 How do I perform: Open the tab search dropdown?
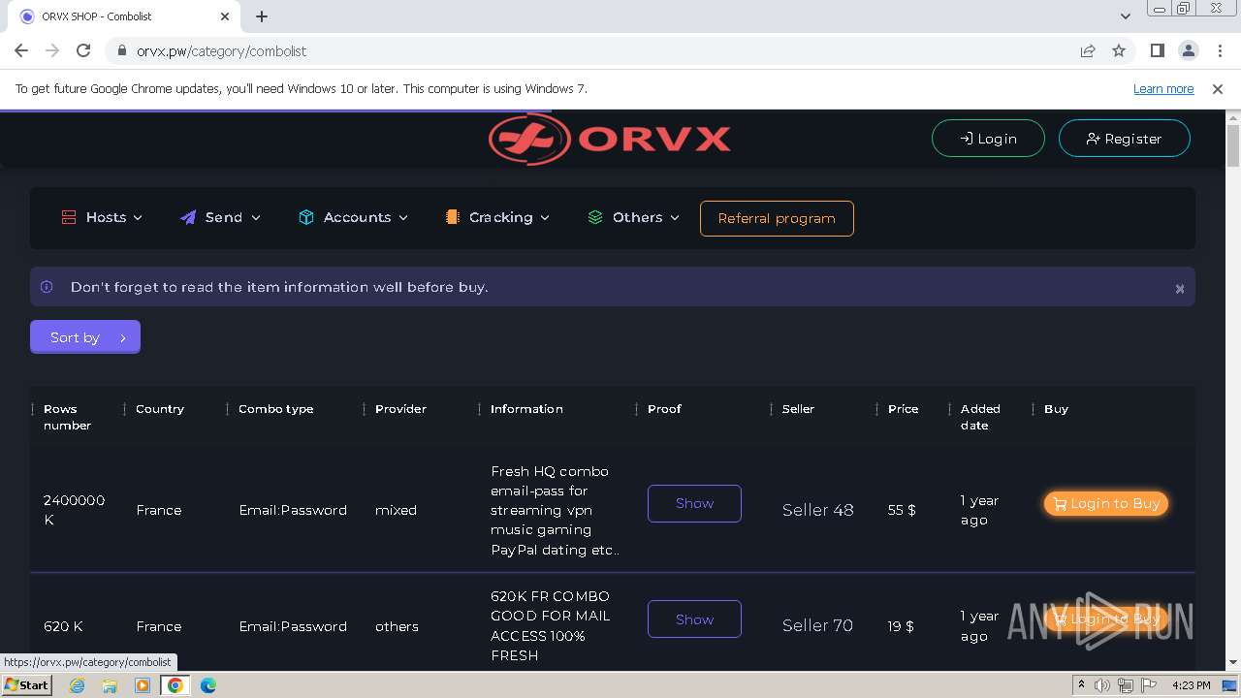(1125, 16)
